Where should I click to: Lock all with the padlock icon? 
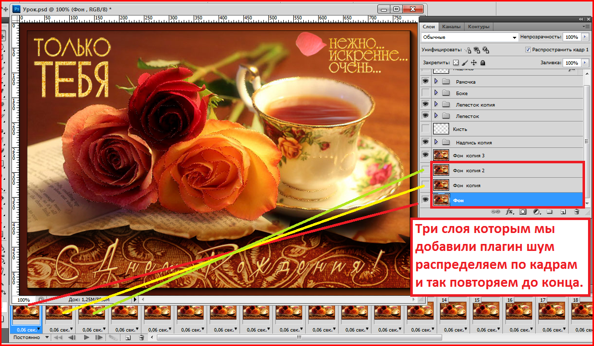tap(482, 63)
